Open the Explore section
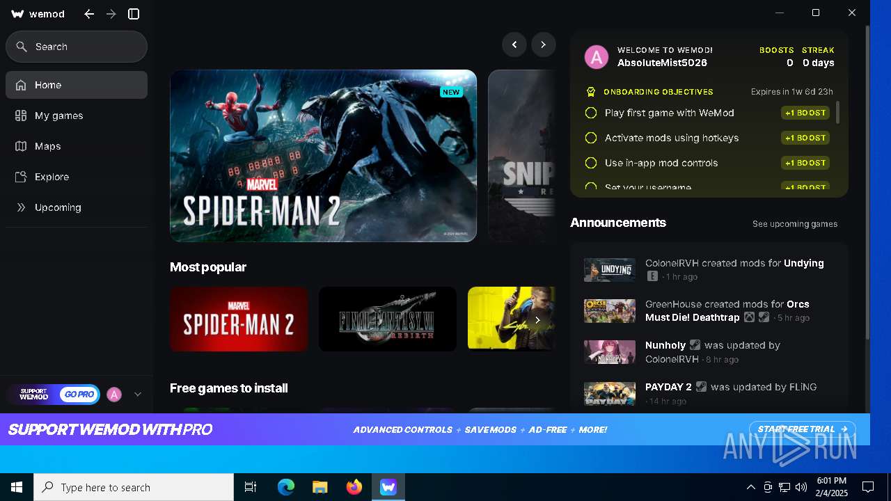Screen dimensions: 891x501 coord(77,177)
